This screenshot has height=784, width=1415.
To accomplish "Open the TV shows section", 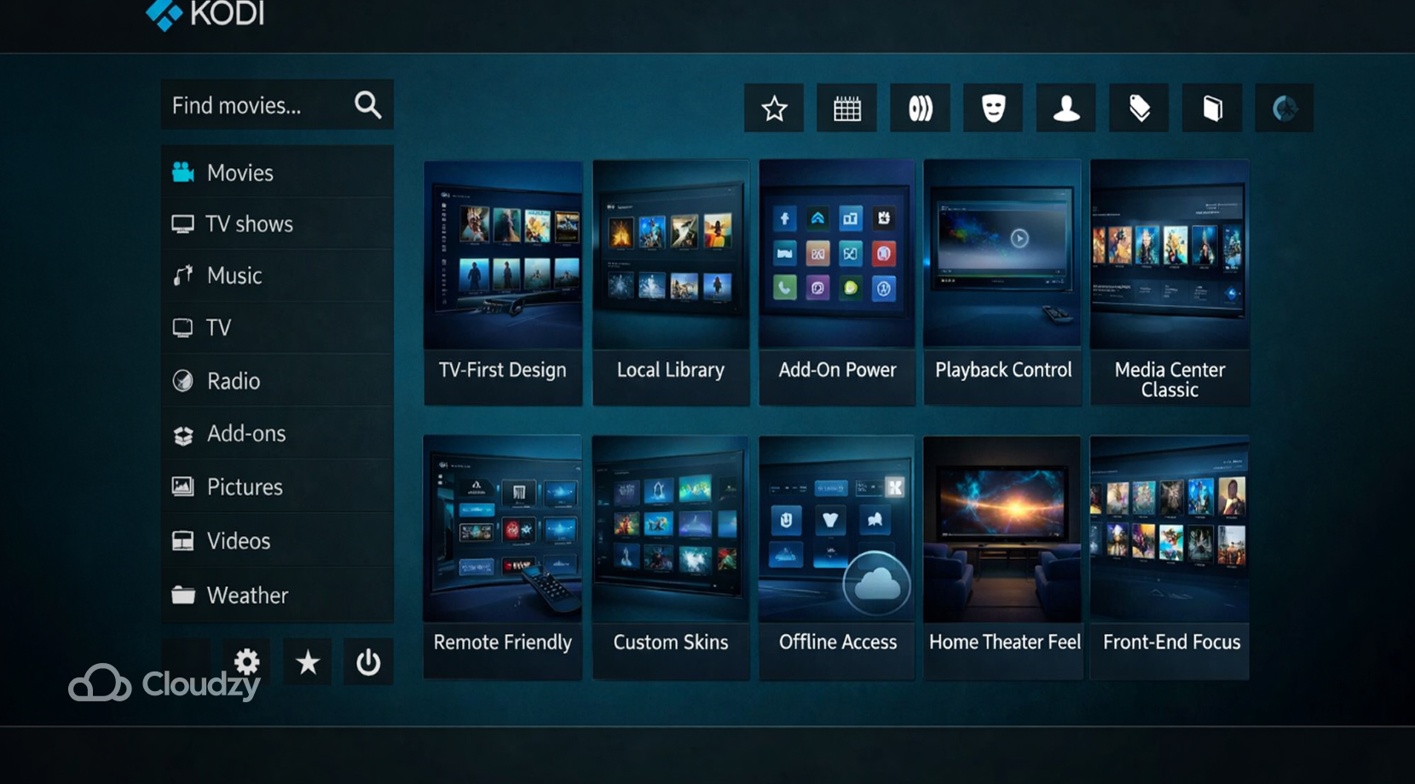I will tap(248, 223).
